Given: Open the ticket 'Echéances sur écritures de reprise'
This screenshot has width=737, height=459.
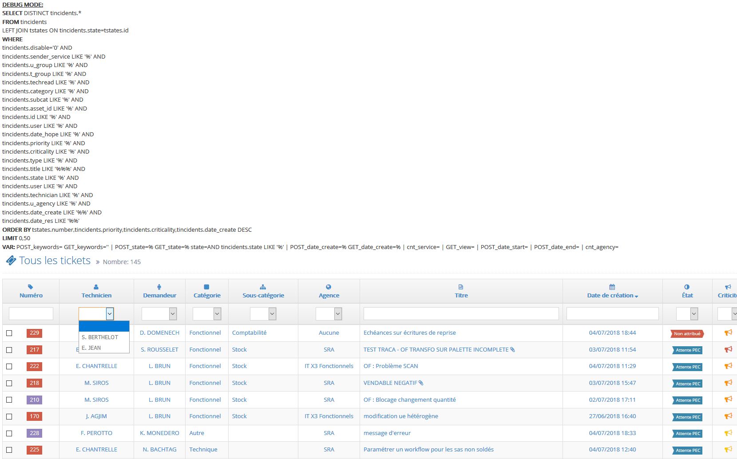Looking at the screenshot, I should coord(409,332).
